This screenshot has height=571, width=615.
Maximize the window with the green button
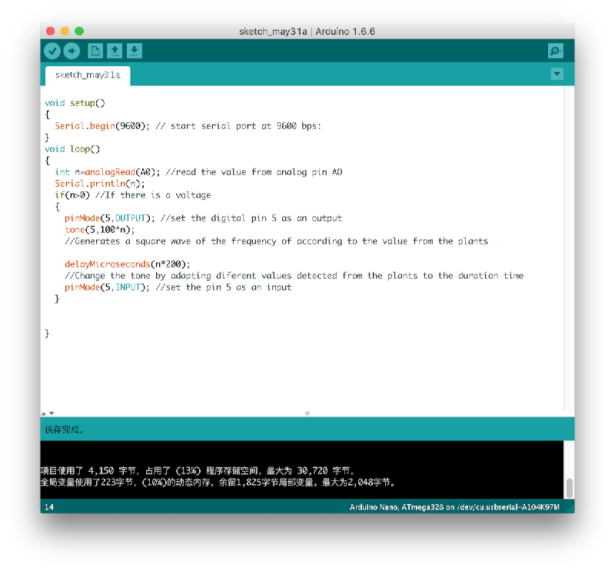(79, 31)
